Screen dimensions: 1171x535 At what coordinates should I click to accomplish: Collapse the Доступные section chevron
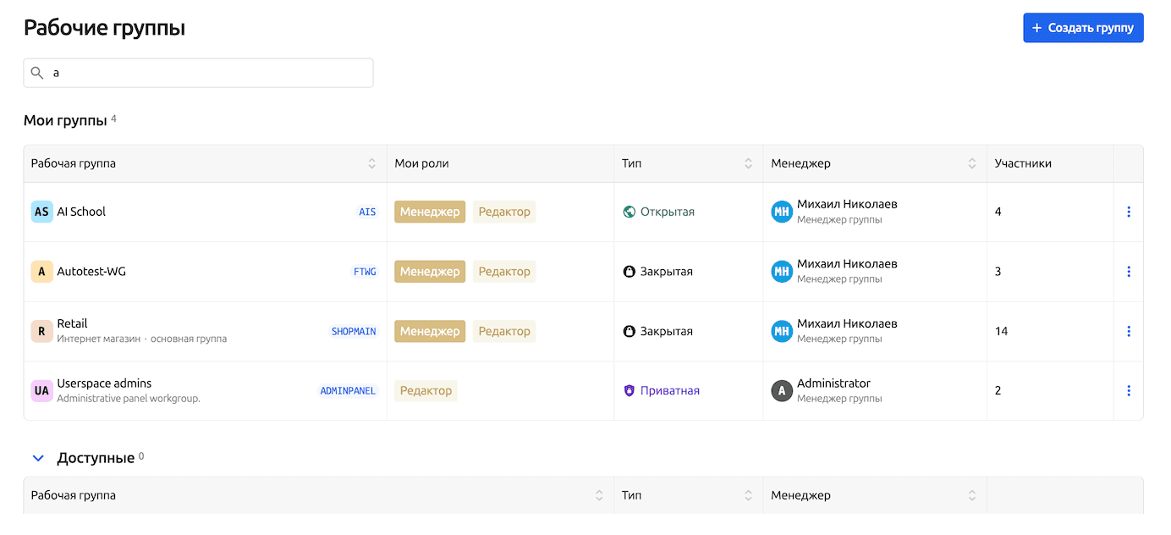coord(37,458)
